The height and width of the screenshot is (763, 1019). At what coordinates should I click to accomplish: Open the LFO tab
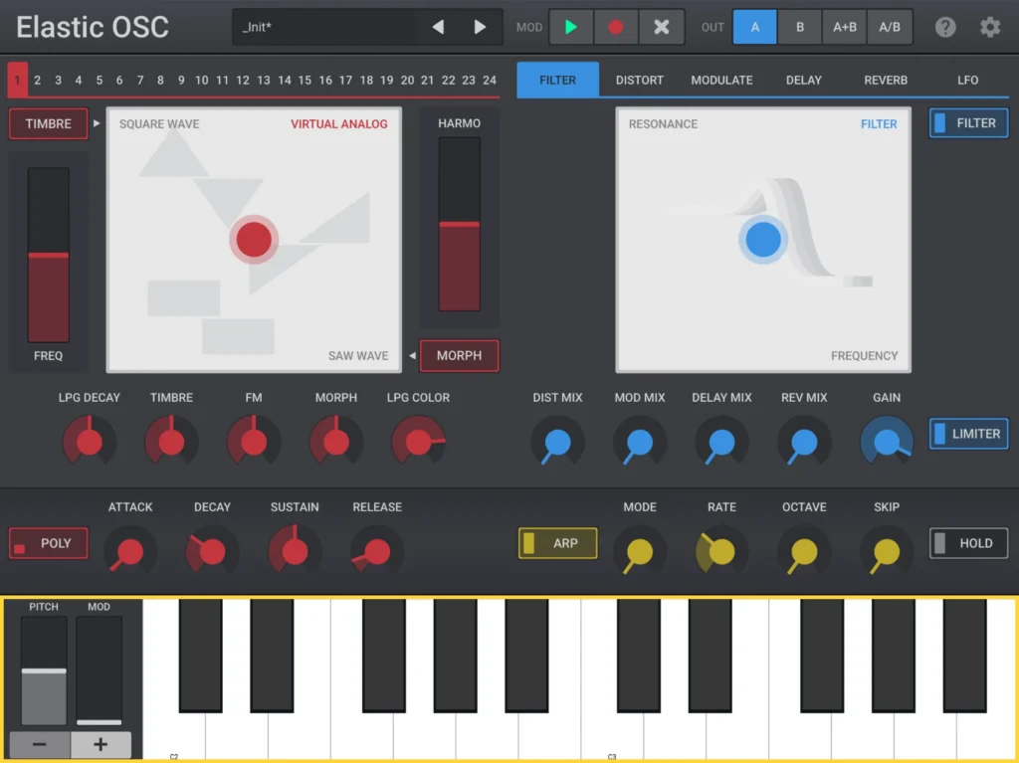click(x=967, y=80)
